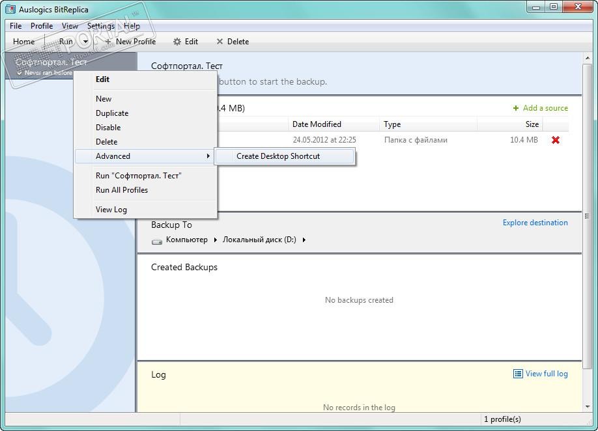Click the 10.4 MB size cell
598x431 pixels.
click(524, 140)
